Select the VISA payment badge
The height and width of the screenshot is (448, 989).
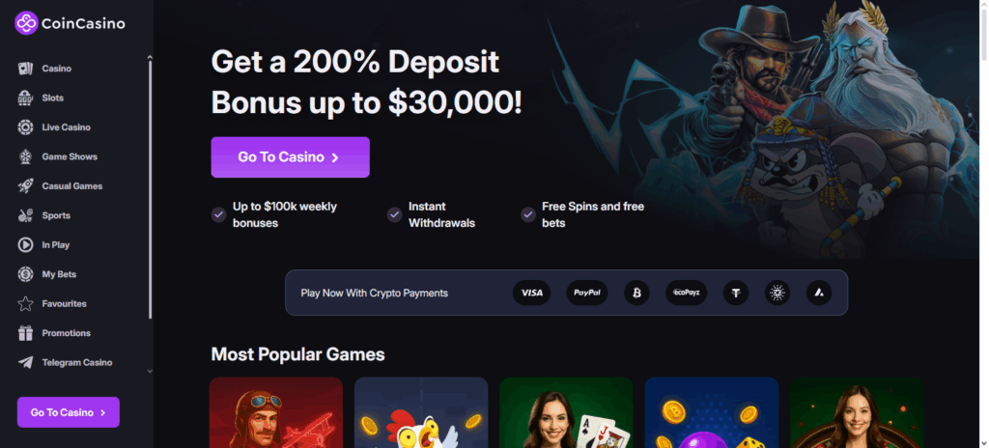coord(532,293)
